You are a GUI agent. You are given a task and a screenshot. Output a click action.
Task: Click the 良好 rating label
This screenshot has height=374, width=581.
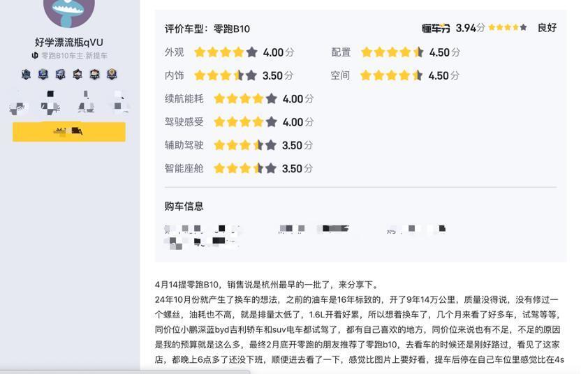[547, 28]
